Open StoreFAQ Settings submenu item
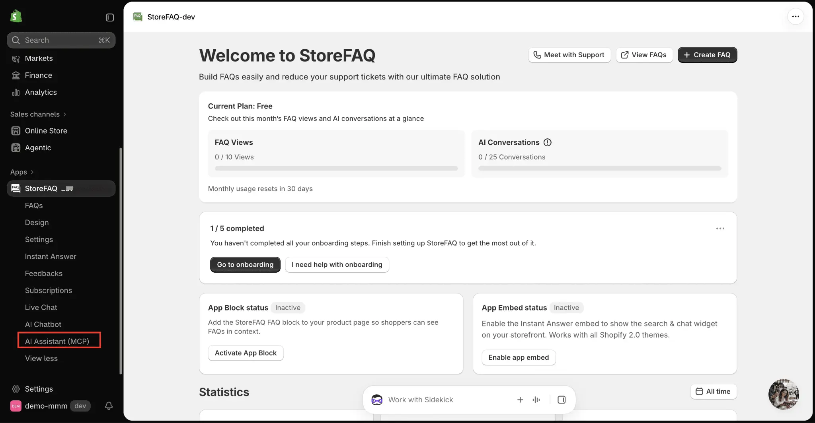Viewport: 815px width, 423px height. (x=39, y=239)
